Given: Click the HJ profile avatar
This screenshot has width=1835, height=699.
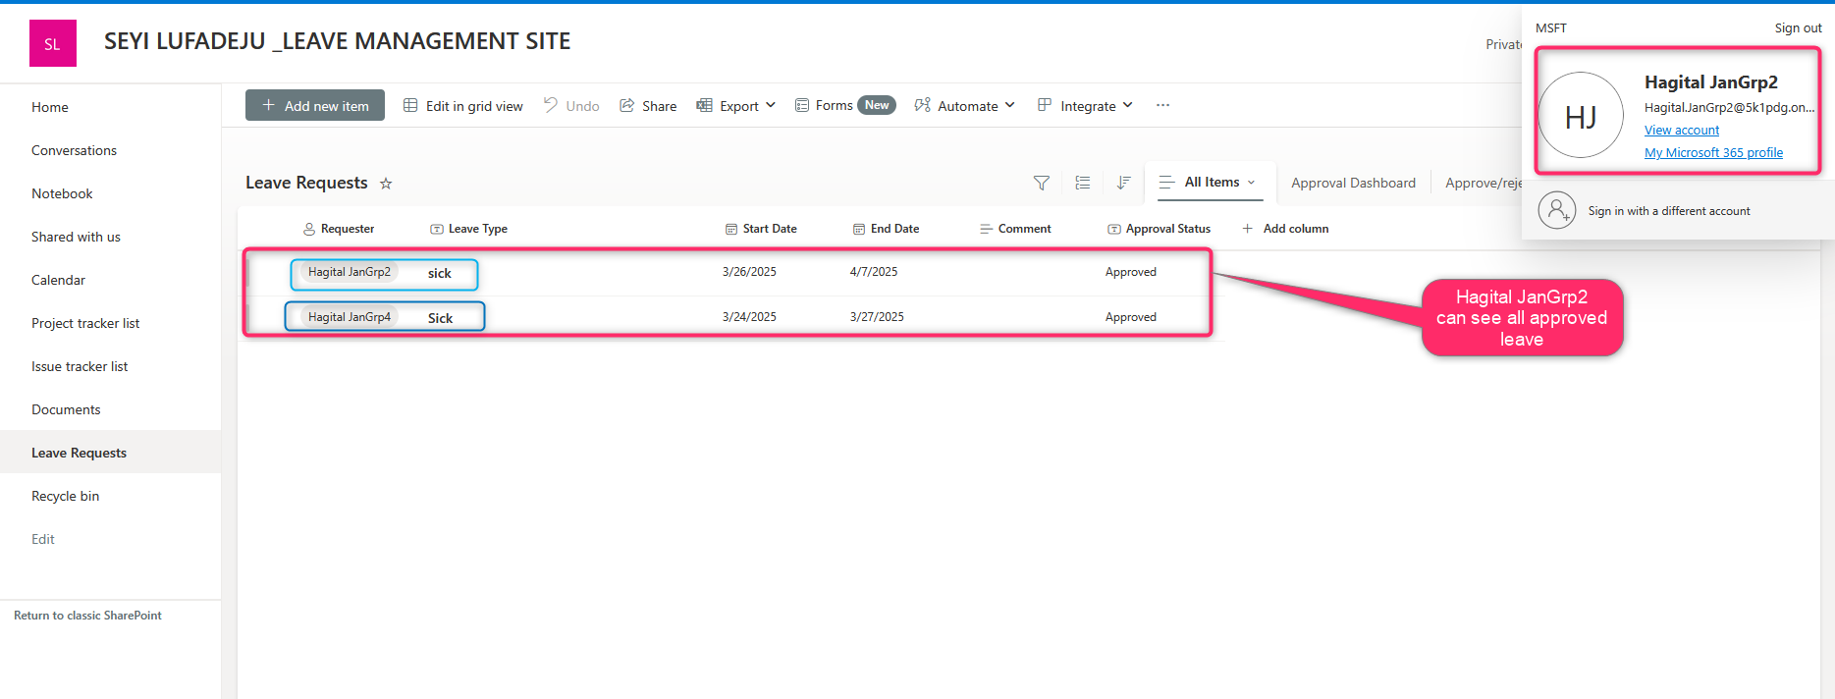Looking at the screenshot, I should 1581,116.
